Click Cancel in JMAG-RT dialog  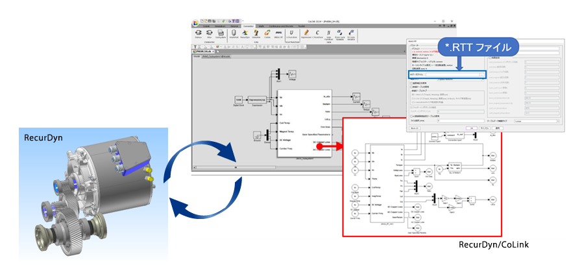[485, 128]
